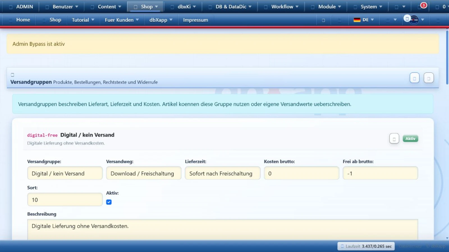Click the 'digital-free' code label
Screen dimensions: 449x252
(x=42, y=135)
